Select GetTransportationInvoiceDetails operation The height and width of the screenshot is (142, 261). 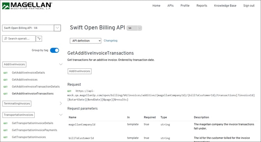tap(32, 123)
